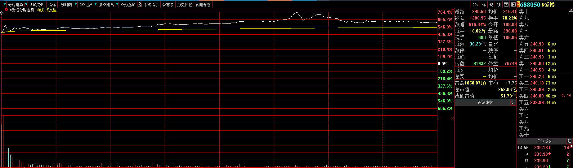Click the scroll-up arrow in 分时成交 list
This screenshot has width=573, height=168.
[571, 146]
